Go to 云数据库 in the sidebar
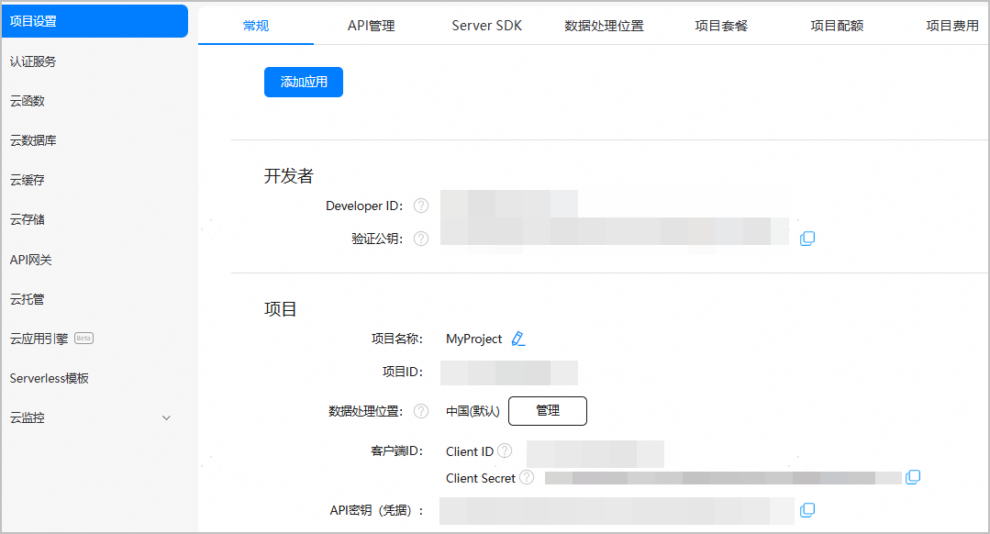The image size is (990, 534). tap(33, 140)
